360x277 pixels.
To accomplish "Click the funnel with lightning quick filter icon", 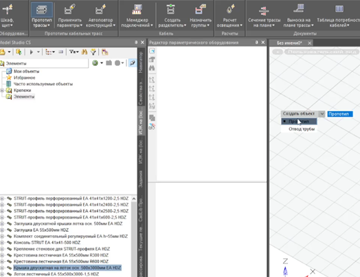I will point(93,52).
